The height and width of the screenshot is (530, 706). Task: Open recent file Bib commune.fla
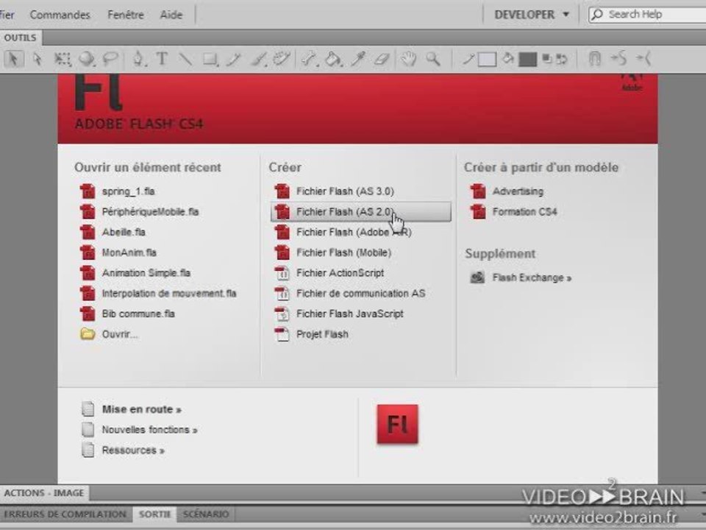128,314
